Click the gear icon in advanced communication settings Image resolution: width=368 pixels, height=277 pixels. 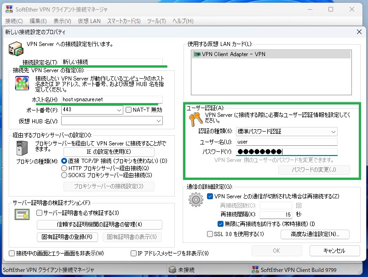coord(196,200)
